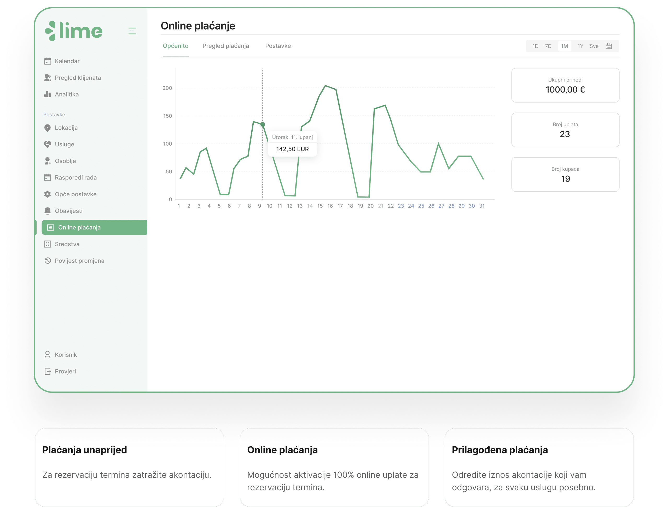This screenshot has width=668, height=507.
Task: Select the Sve time range
Action: click(x=594, y=46)
